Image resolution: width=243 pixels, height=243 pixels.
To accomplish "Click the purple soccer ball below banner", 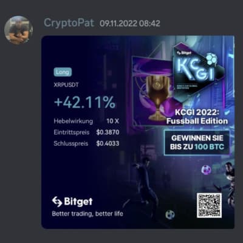I will click(x=206, y=169).
